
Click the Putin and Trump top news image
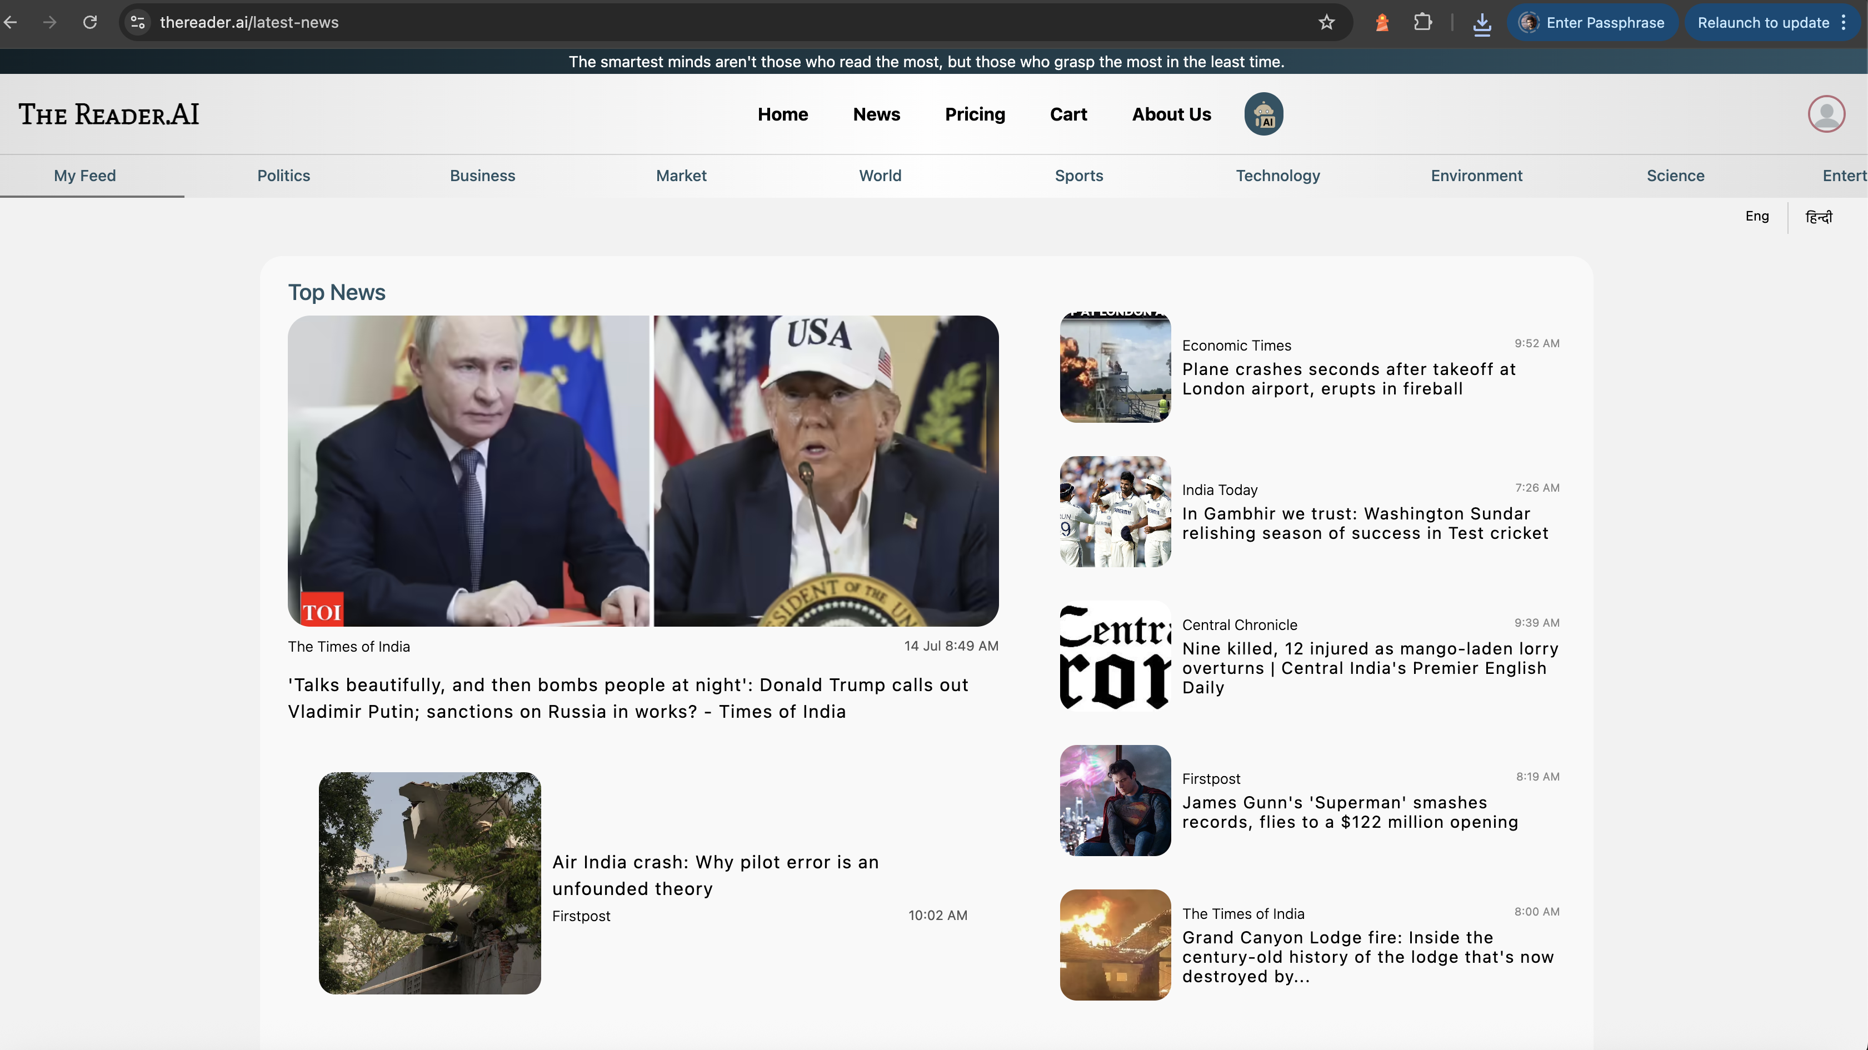[642, 471]
